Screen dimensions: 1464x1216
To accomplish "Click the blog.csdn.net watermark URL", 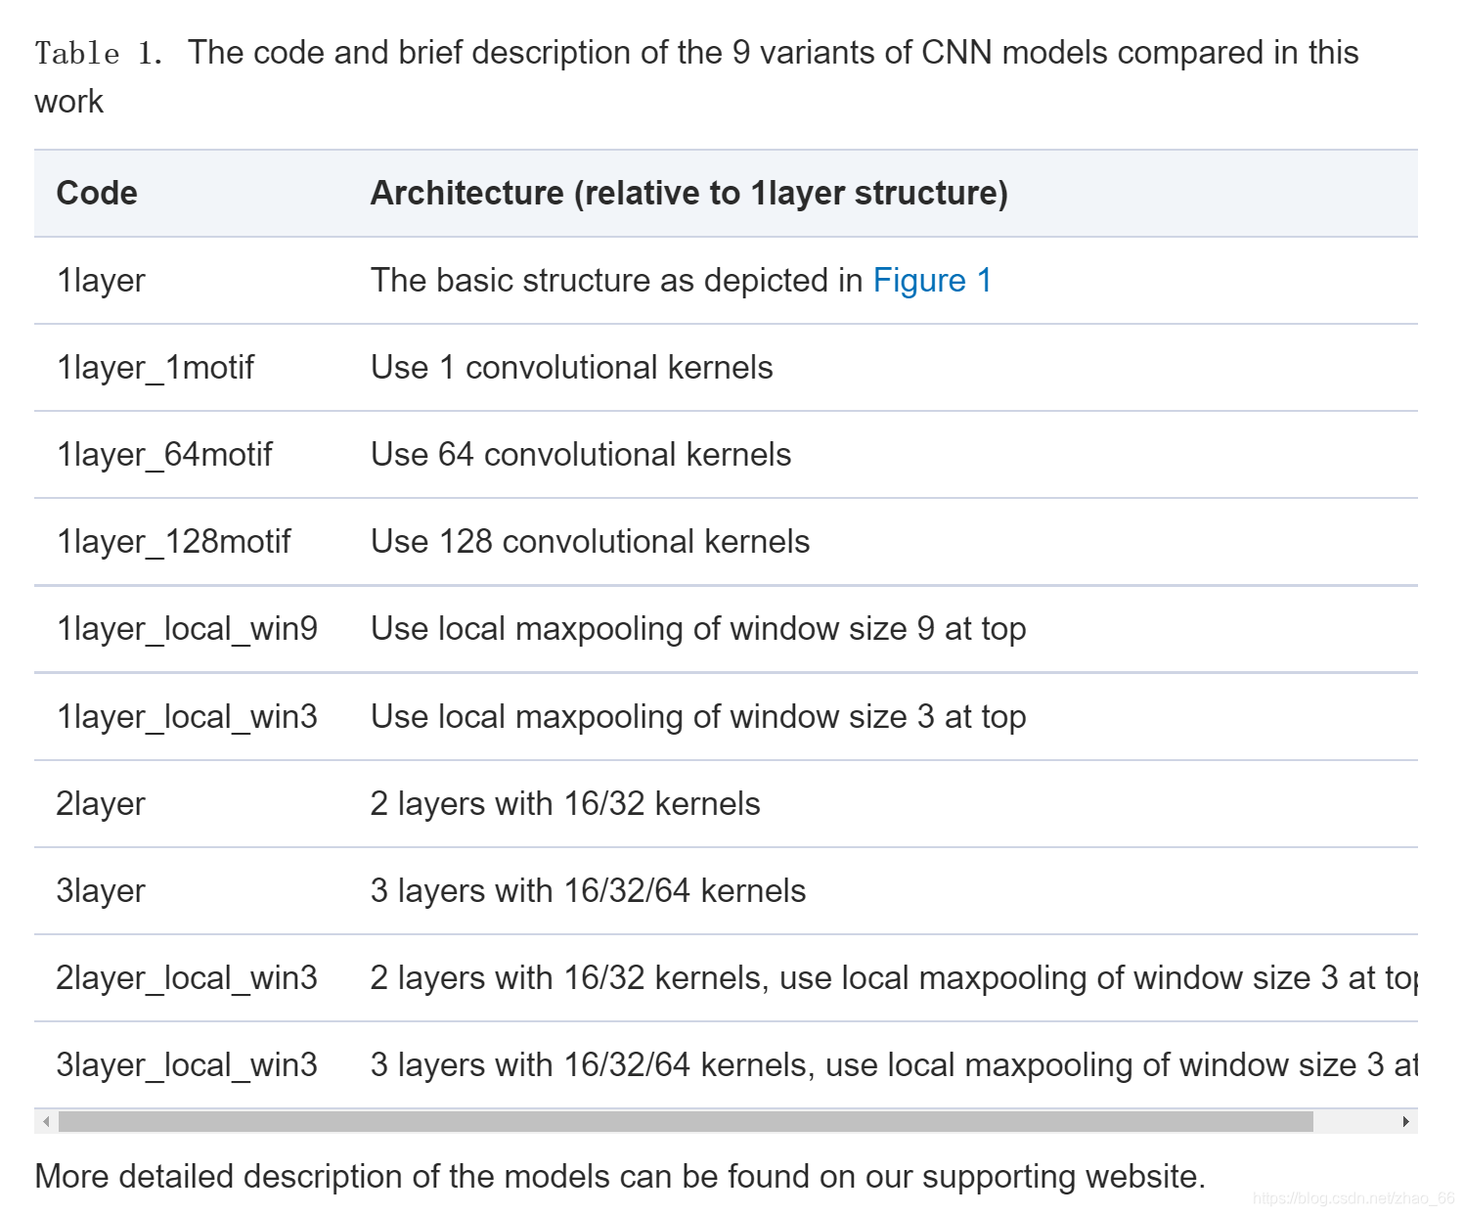I will (x=1353, y=1198).
